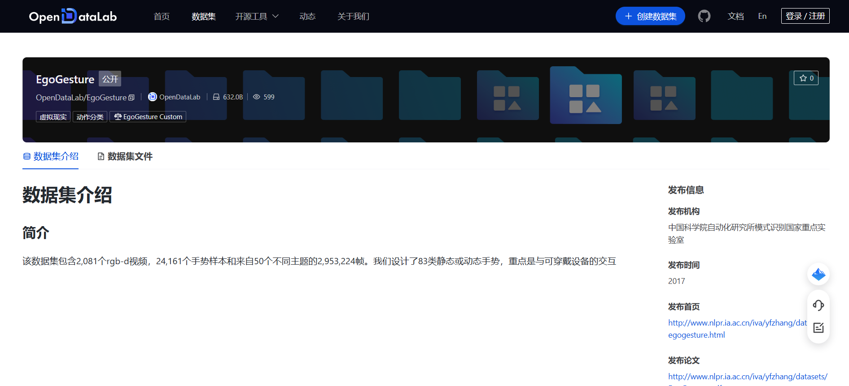Click the 公开 visibility badge

click(110, 79)
